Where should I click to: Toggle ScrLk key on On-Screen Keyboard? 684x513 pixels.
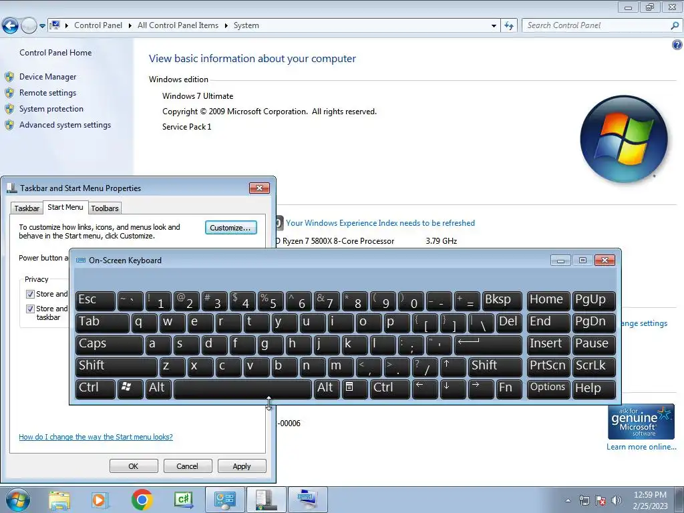pyautogui.click(x=593, y=367)
